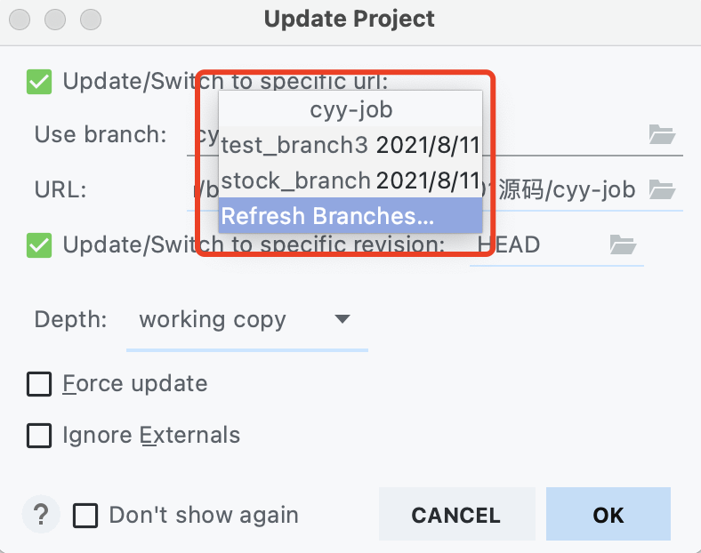701x553 pixels.
Task: Confirm with the OK button
Action: tap(608, 515)
